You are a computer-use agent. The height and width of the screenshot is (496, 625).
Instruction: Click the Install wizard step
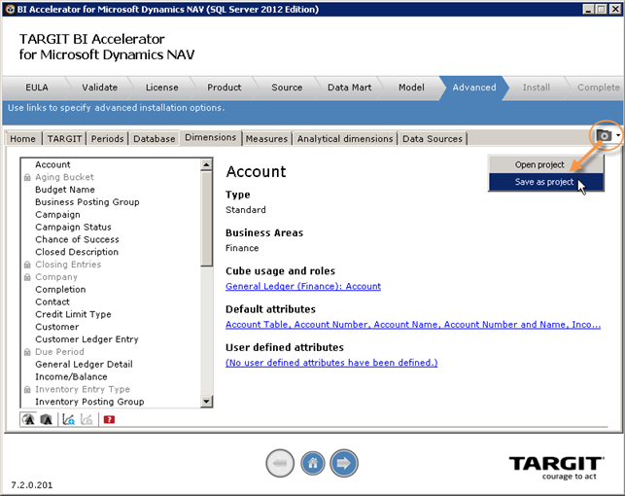[537, 88]
